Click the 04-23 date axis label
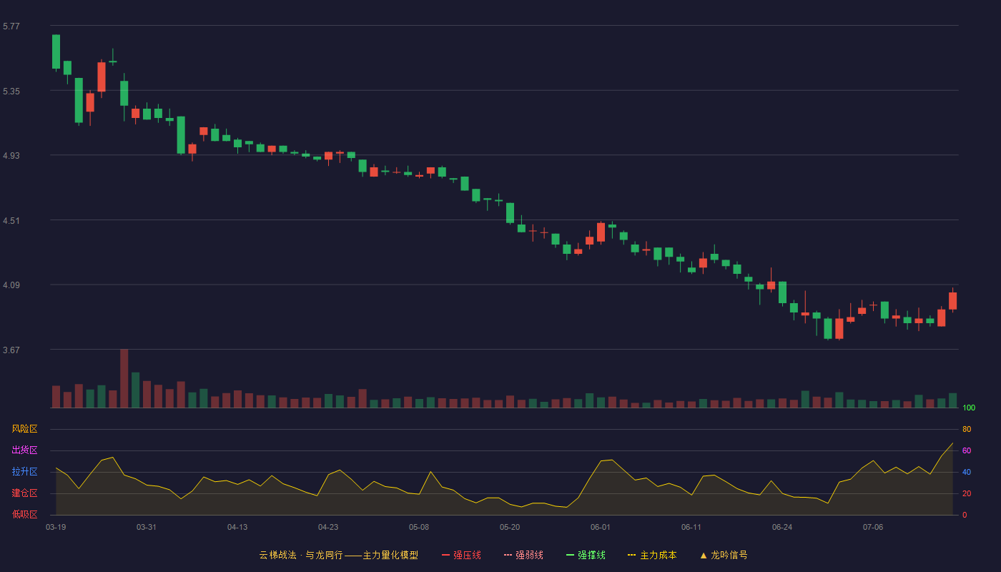 click(x=328, y=527)
